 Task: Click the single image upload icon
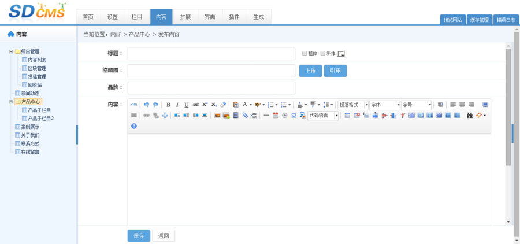click(217, 115)
